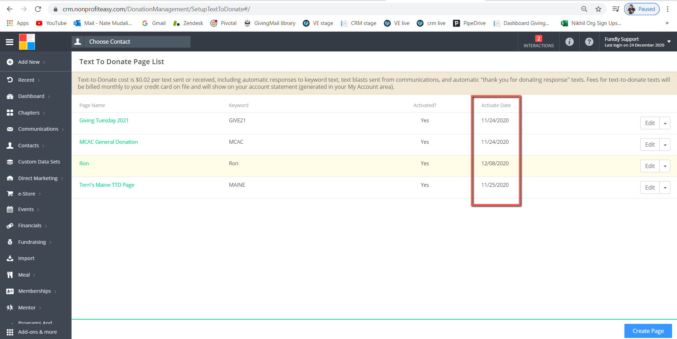This screenshot has width=677, height=339.
Task: Expand the Fundraising submenu chevron
Action: [50, 242]
